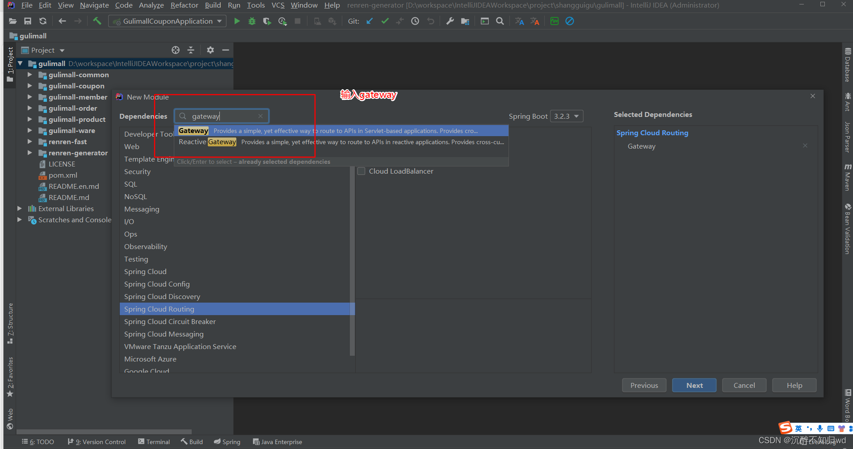Collapse the gulimall root node
The image size is (853, 449).
pos(20,63)
